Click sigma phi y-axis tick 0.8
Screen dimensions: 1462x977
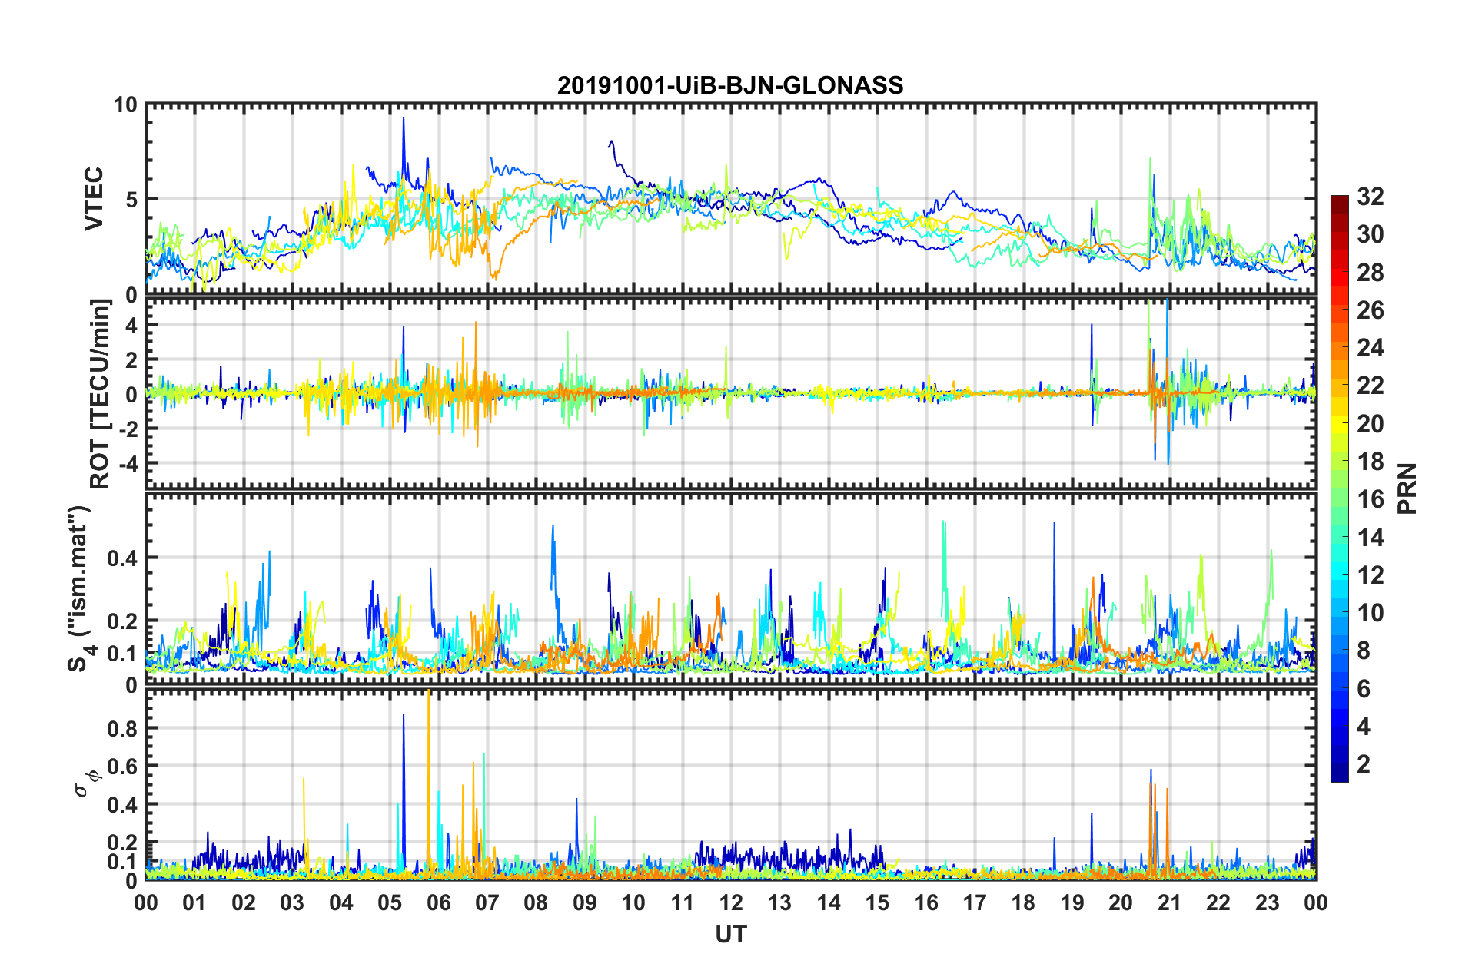coord(122,728)
